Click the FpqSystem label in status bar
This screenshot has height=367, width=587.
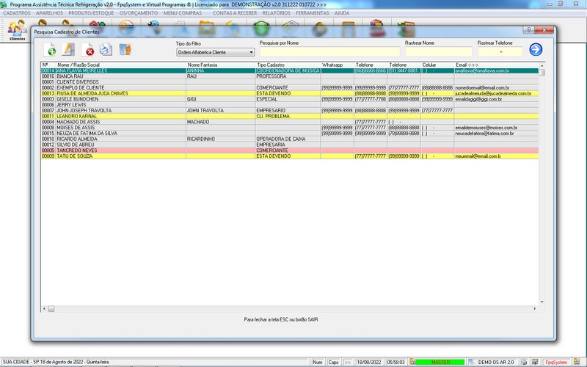[x=556, y=362]
